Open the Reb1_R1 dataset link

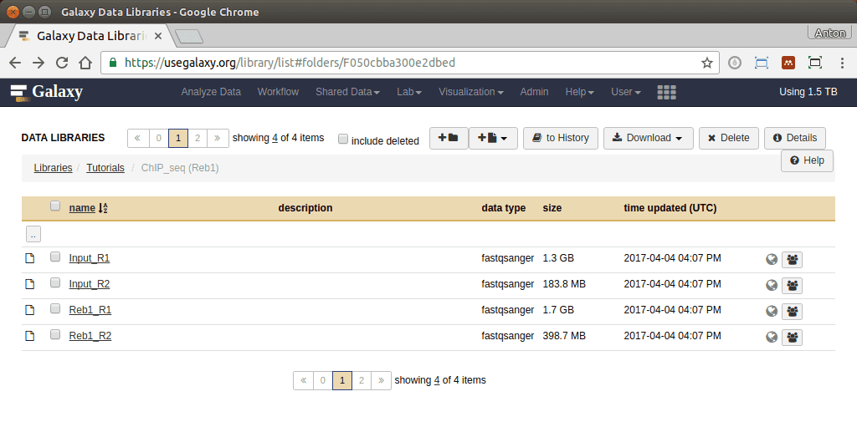coord(90,310)
